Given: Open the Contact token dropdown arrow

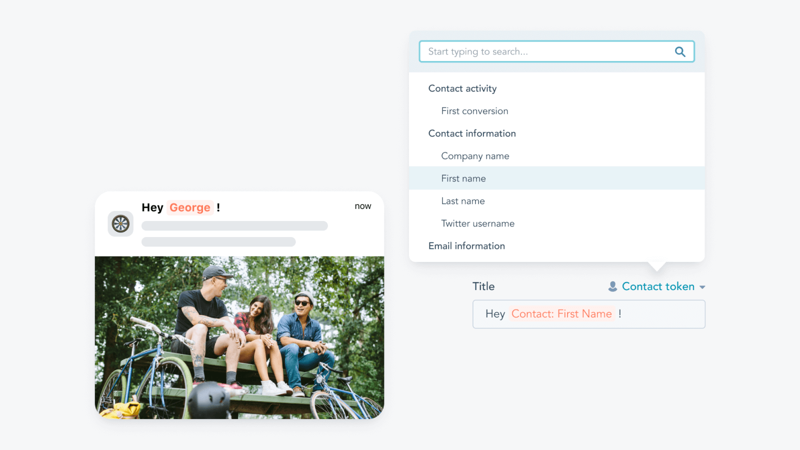Looking at the screenshot, I should point(702,287).
